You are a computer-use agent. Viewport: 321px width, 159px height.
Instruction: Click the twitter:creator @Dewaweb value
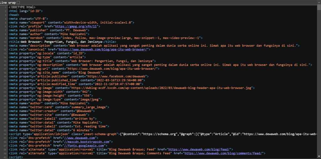pyautogui.click(x=75, y=111)
